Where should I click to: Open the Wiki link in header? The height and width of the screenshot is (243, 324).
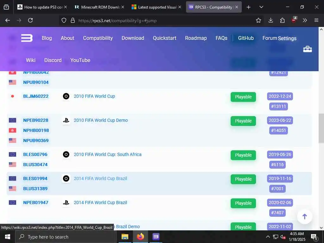31,60
